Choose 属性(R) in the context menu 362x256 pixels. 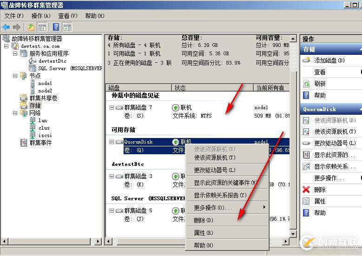click(227, 233)
